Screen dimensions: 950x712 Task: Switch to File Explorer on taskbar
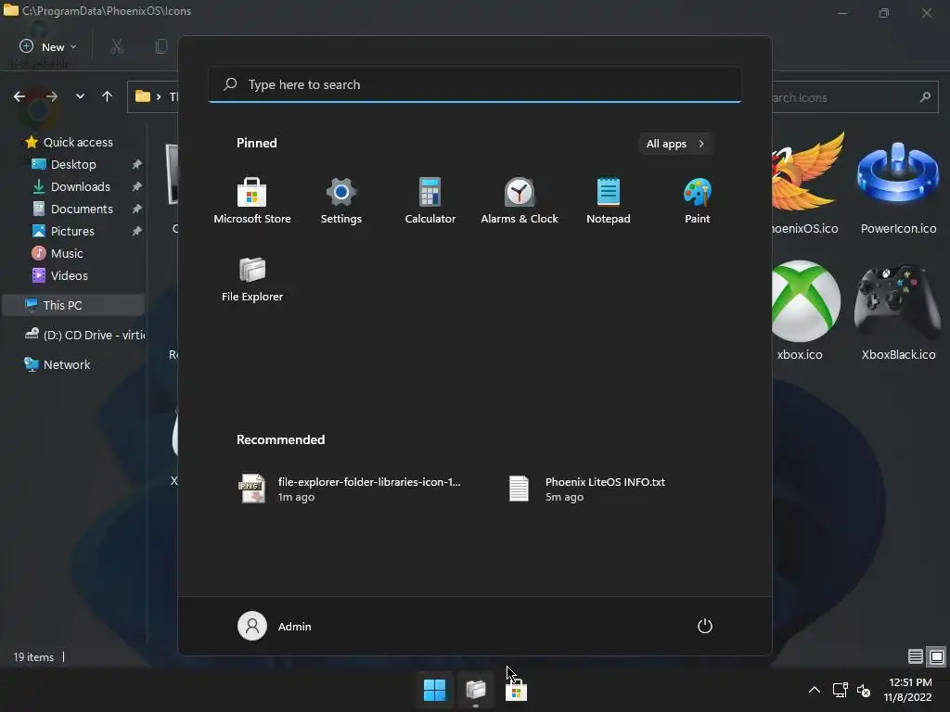point(476,690)
